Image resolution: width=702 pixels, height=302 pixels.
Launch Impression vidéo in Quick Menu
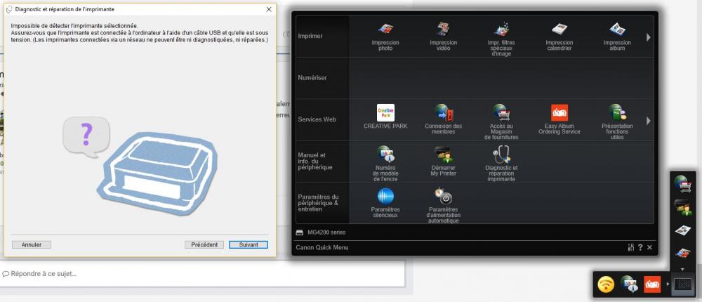point(443,36)
